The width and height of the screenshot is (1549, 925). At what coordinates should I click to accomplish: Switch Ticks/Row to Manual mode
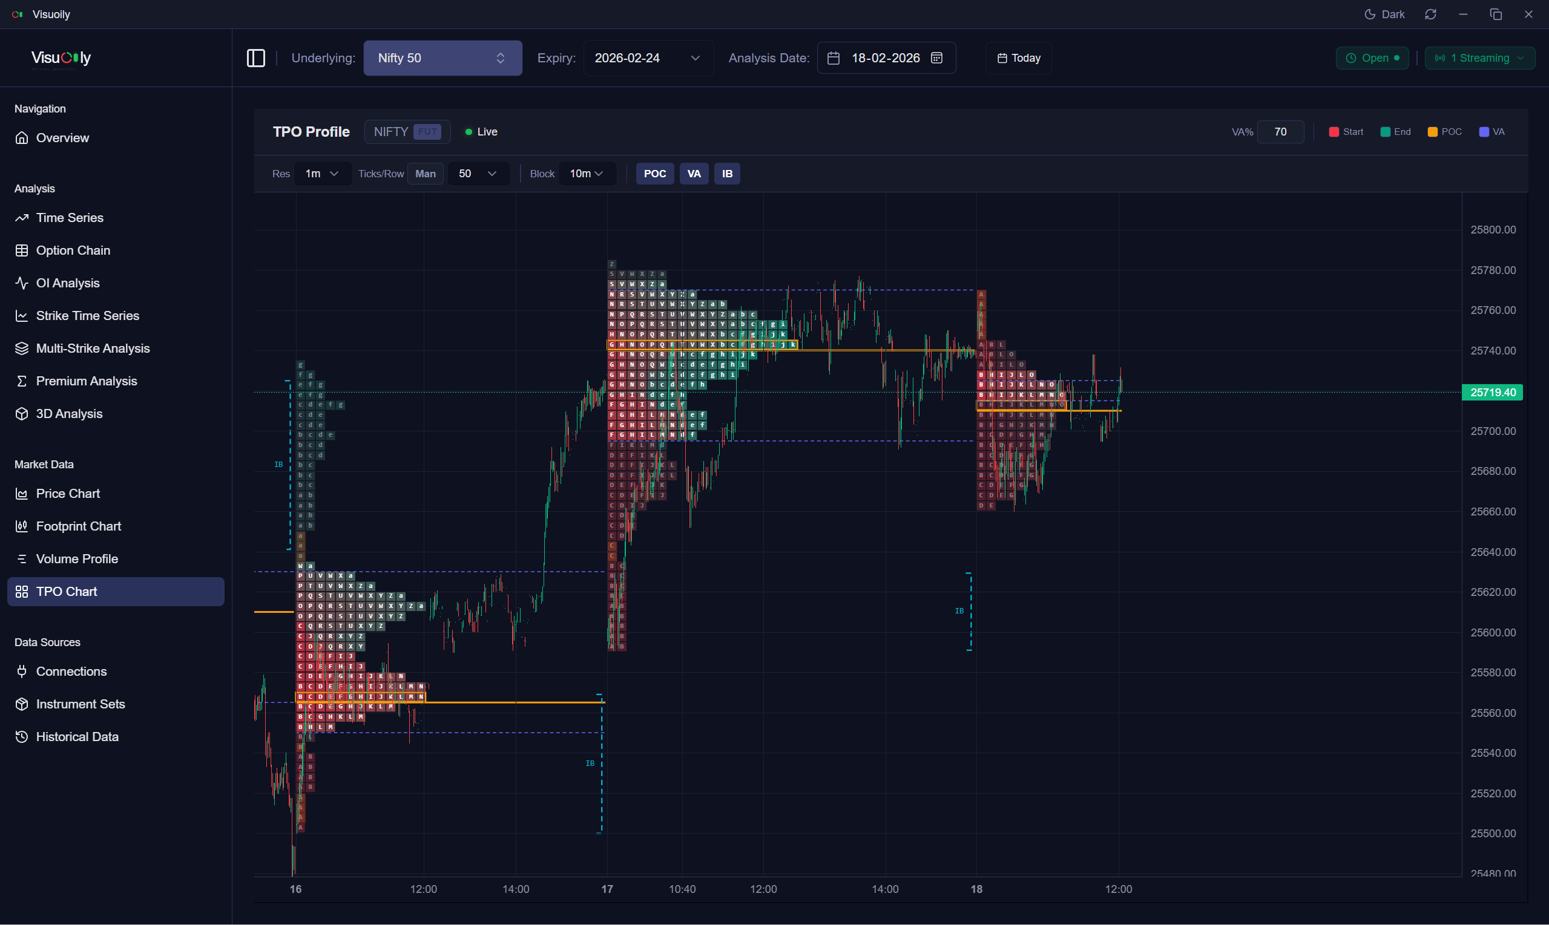pos(426,173)
